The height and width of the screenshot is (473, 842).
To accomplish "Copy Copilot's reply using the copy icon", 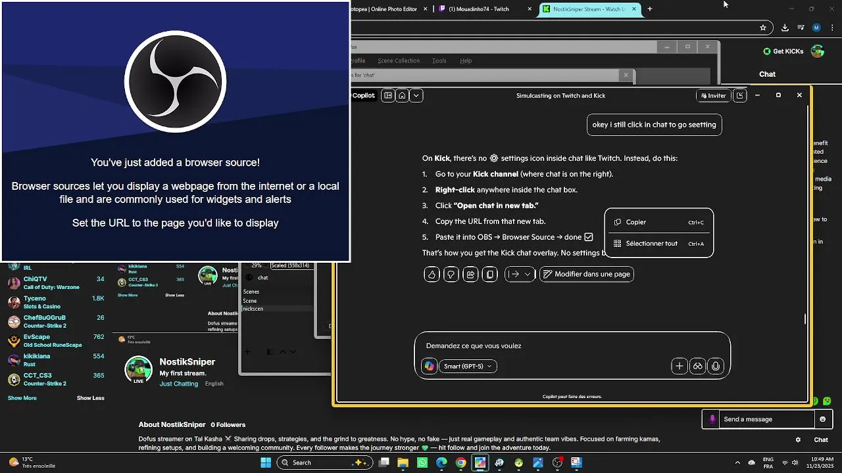I will [x=490, y=275].
